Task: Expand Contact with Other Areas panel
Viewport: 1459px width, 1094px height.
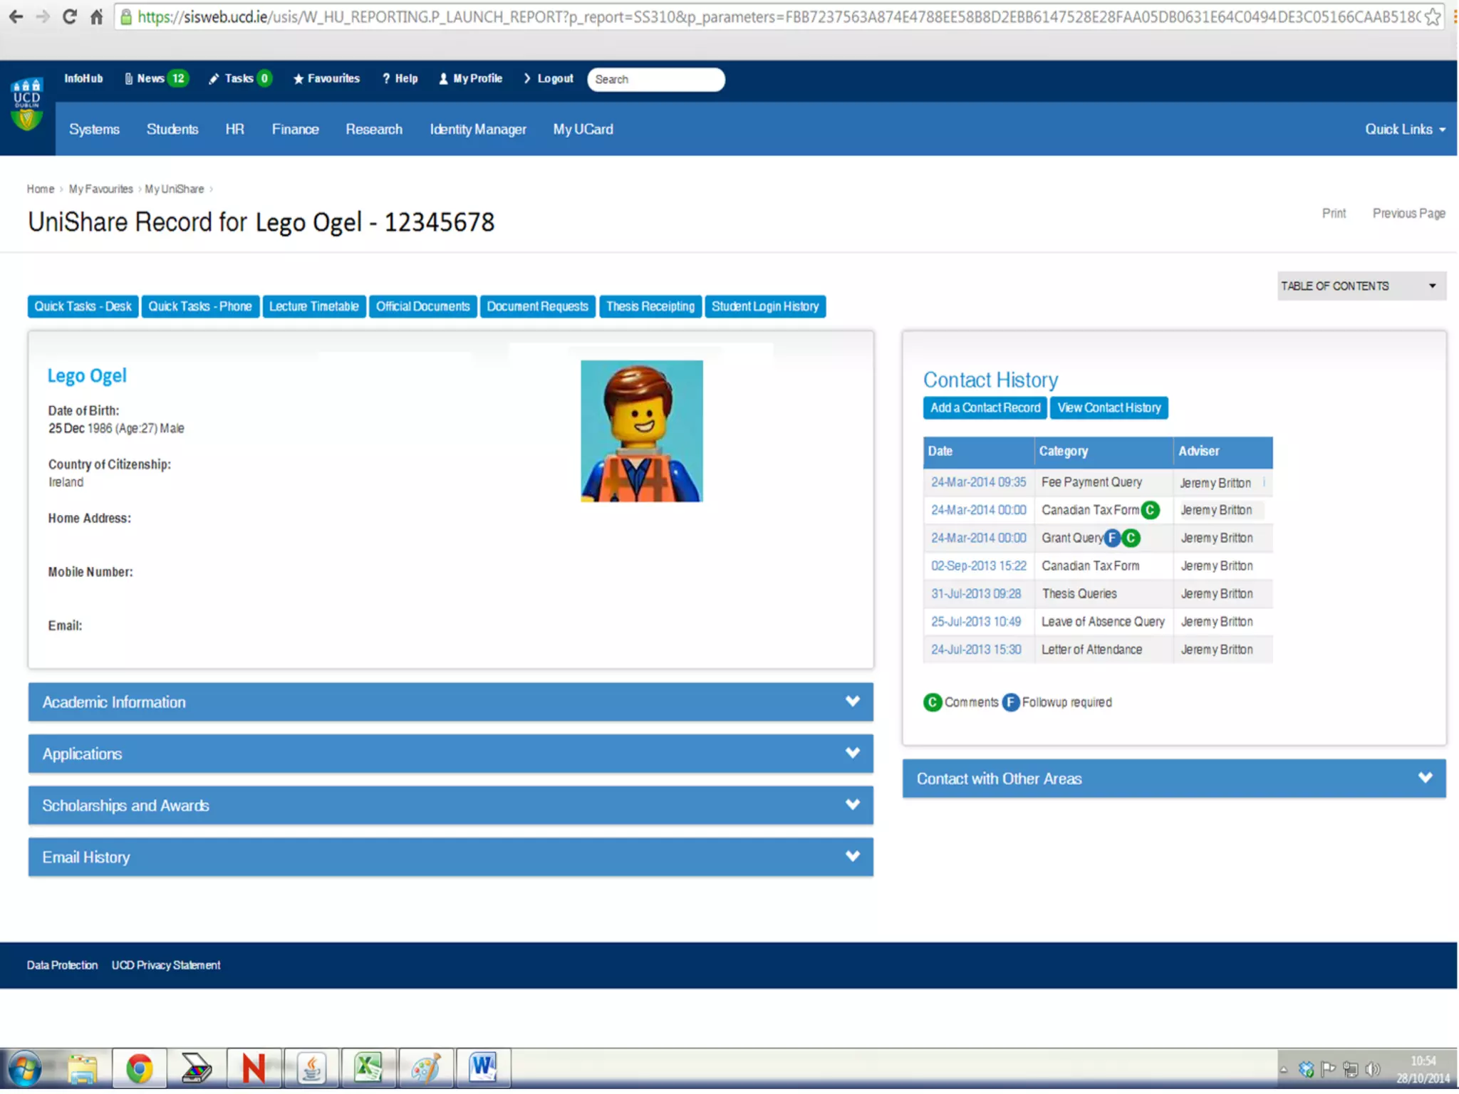Action: tap(1173, 778)
